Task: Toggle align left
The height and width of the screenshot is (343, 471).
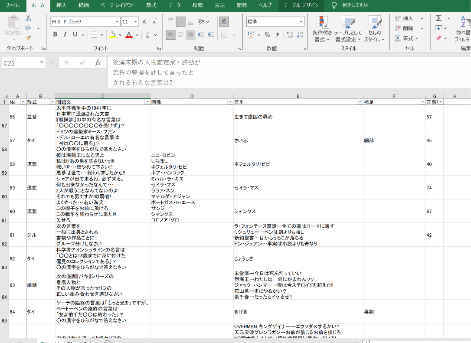Action: click(170, 35)
